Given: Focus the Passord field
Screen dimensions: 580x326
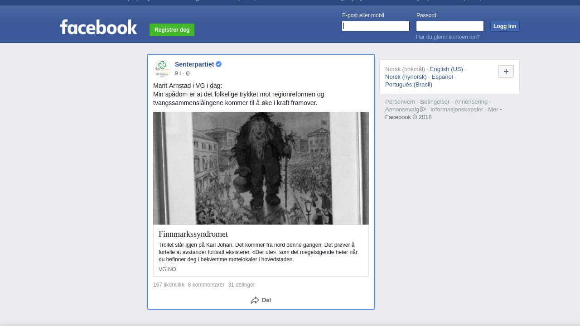Looking at the screenshot, I should 450,26.
